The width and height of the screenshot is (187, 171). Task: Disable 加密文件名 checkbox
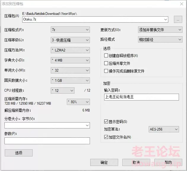pyautogui.click(x=106, y=137)
